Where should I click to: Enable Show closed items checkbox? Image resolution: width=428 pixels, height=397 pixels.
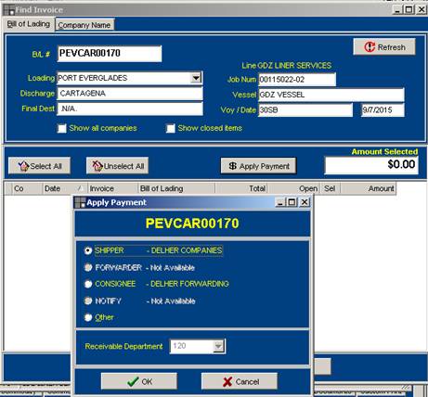[x=171, y=128]
